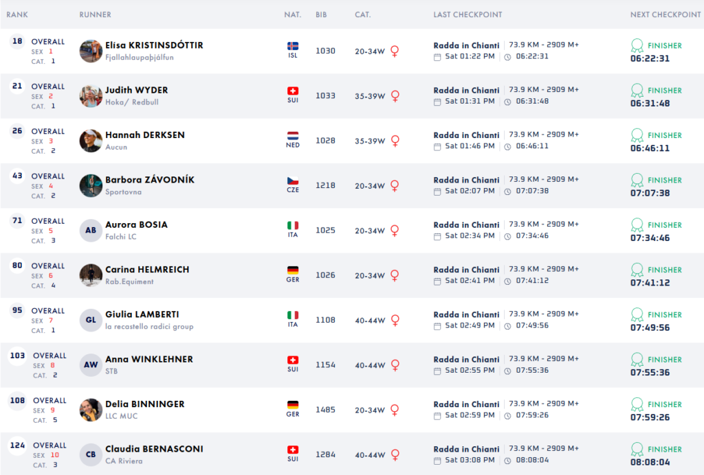Click calendar icon in Giulia Lamberti's row

437,326
